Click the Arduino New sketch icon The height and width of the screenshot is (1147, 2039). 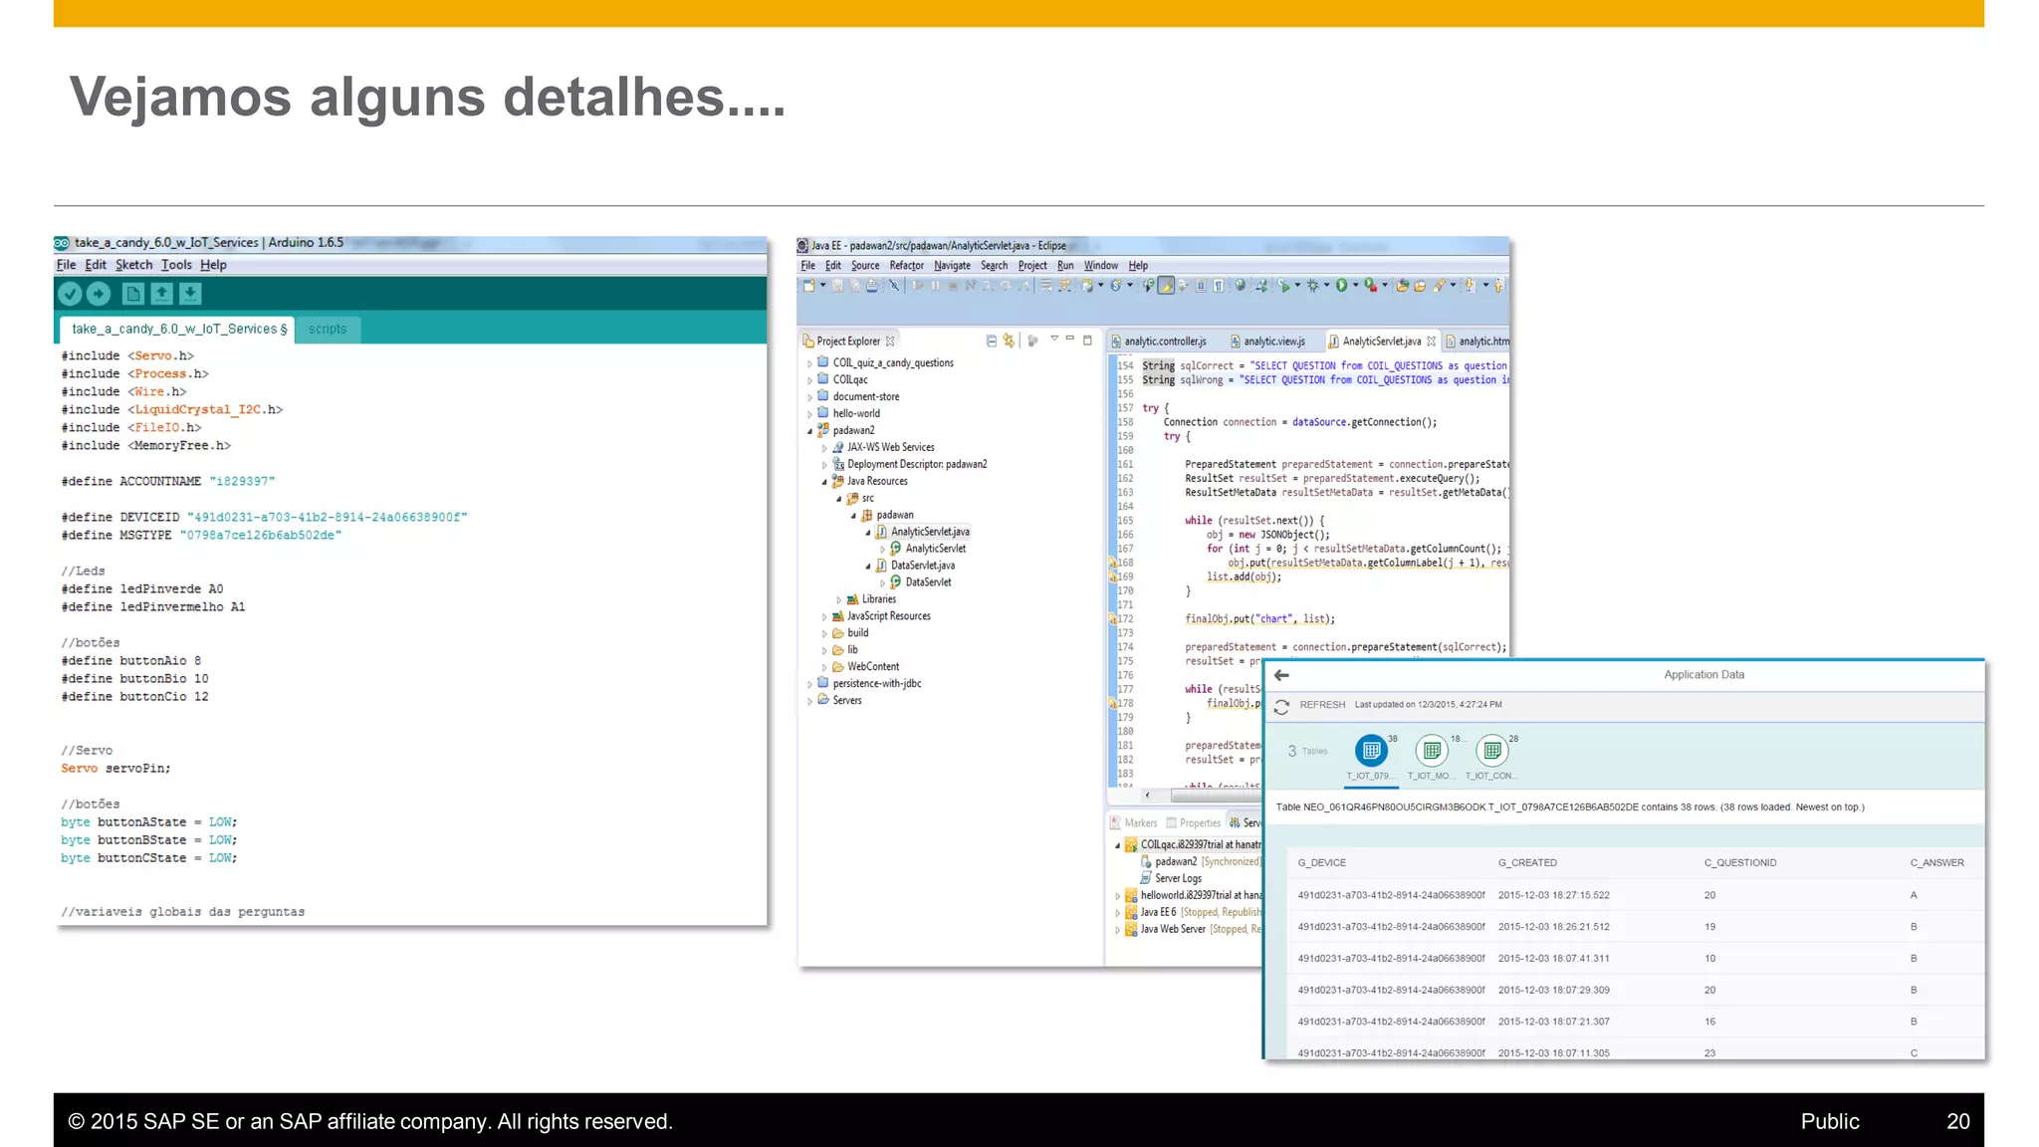(x=132, y=293)
